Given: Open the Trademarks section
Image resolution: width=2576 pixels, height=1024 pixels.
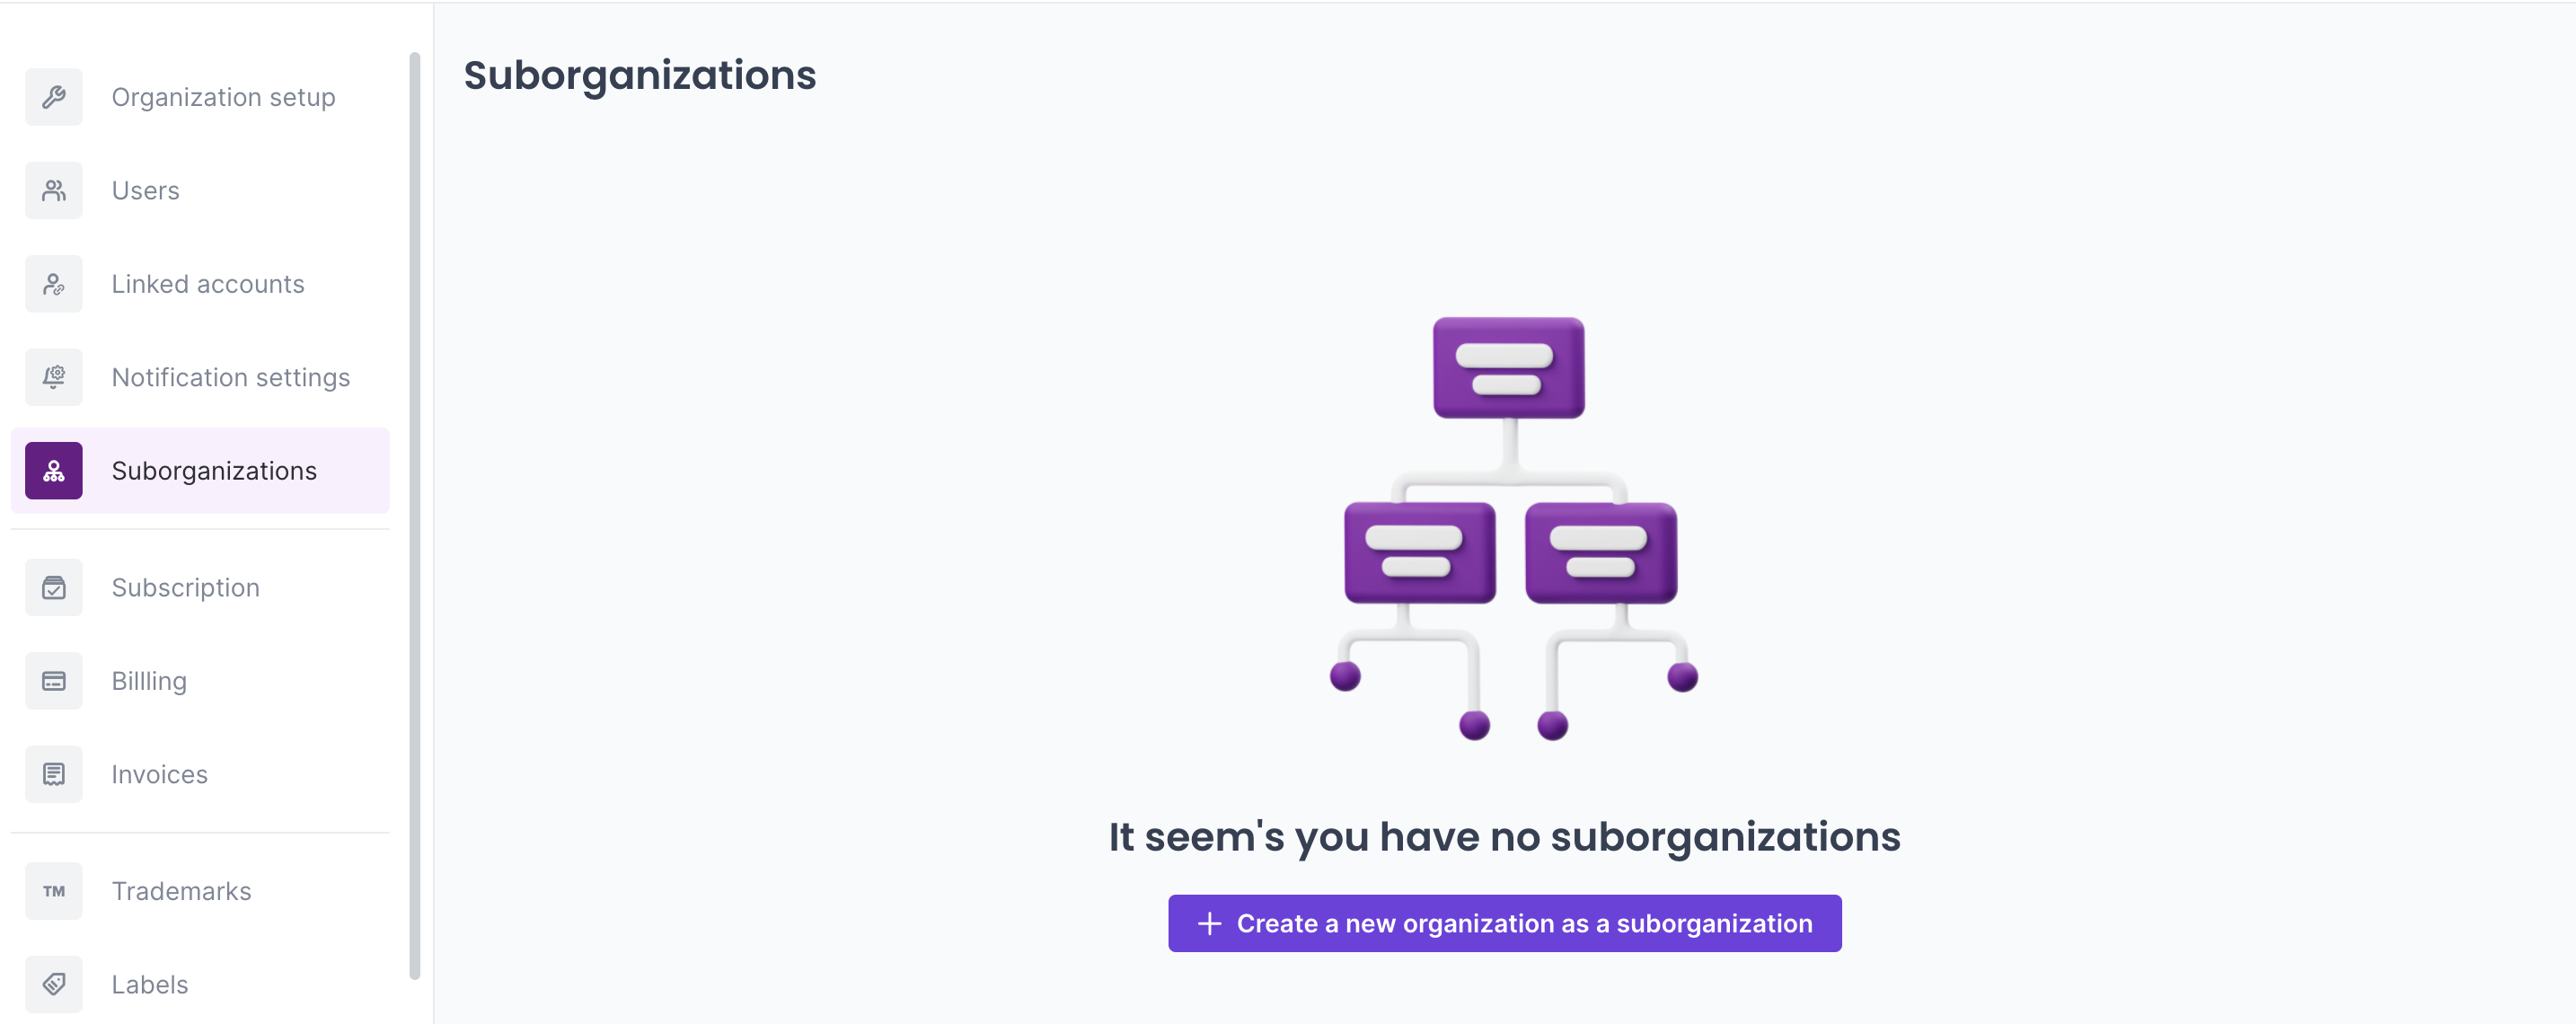Looking at the screenshot, I should [182, 891].
